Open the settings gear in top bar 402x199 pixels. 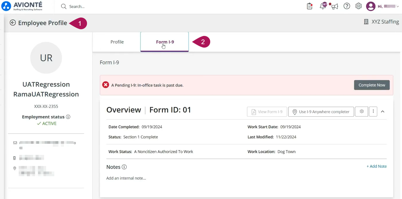coord(359,6)
